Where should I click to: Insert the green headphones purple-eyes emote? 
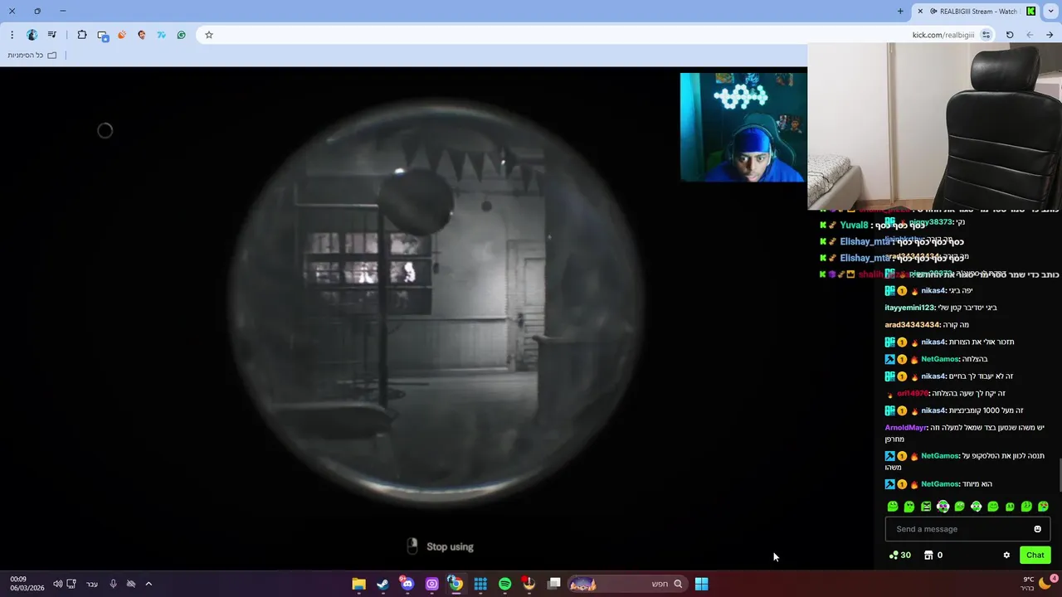click(x=943, y=507)
